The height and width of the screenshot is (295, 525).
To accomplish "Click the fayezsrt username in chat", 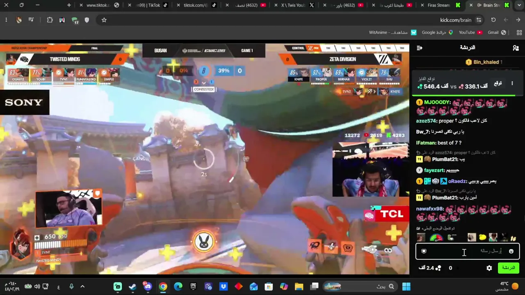I will (x=434, y=170).
